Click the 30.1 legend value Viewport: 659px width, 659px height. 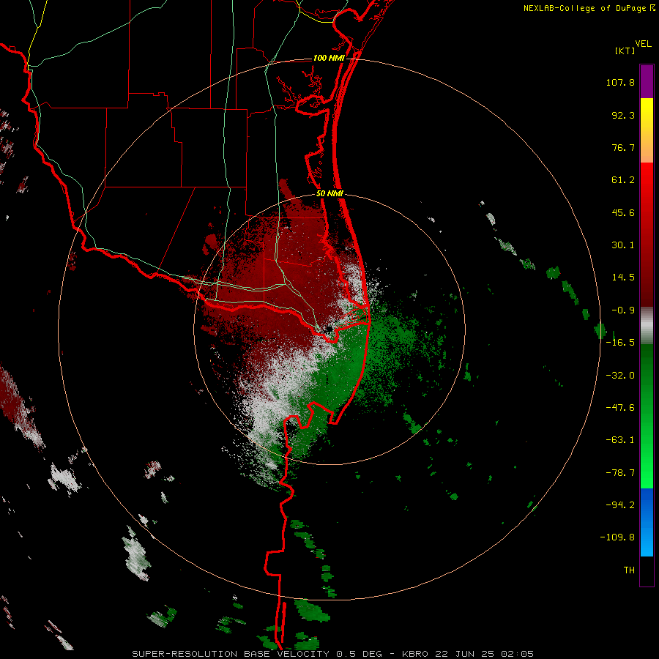(x=623, y=245)
